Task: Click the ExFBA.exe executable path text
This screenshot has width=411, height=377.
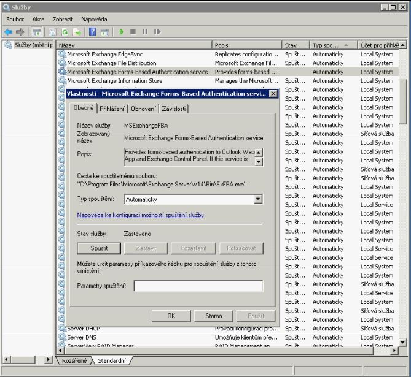Action: 162,184
